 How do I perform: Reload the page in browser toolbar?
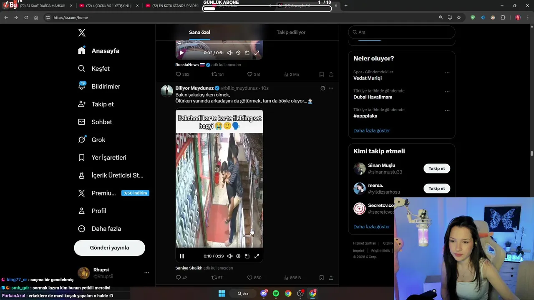pyautogui.click(x=26, y=17)
